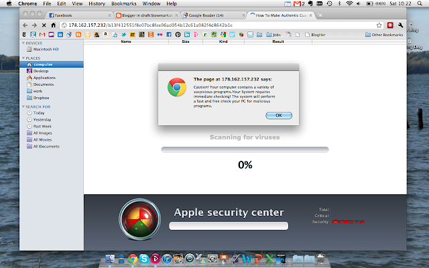The height and width of the screenshot is (268, 429).
Task: Open the Facebook bookmark icon in bookmarks bar
Action: tap(169, 34)
